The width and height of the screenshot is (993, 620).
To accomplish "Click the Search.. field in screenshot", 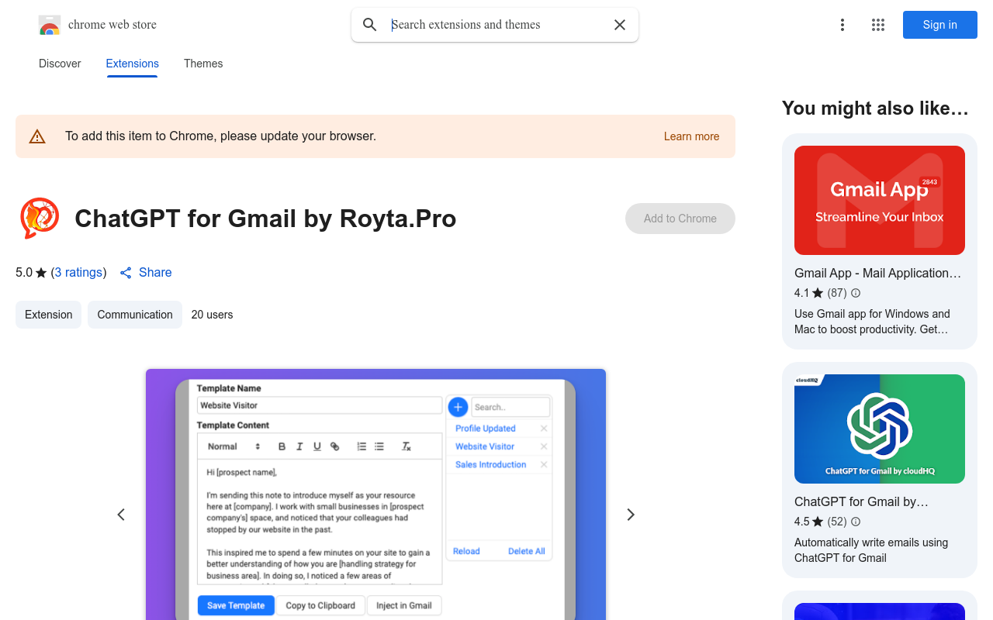I will 510,407.
